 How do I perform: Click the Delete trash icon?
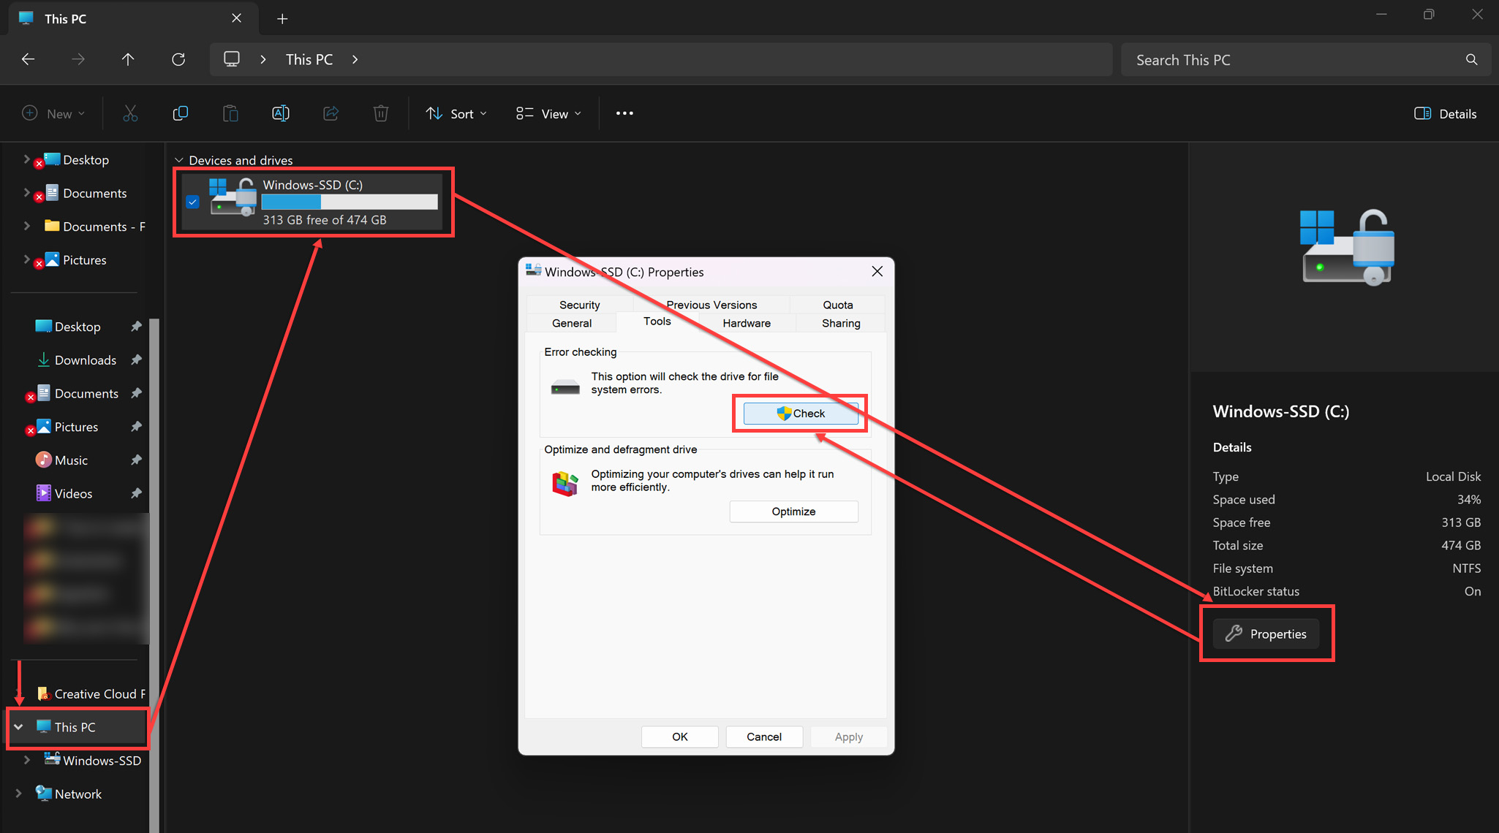(381, 113)
